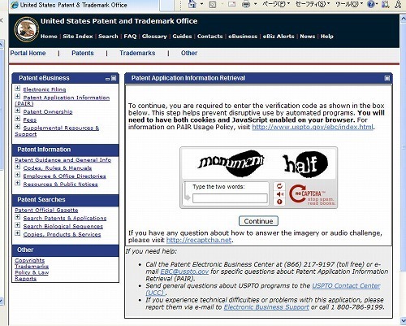Refresh the reCAPTCHA challenge words
The width and height of the screenshot is (406, 326).
279,186
